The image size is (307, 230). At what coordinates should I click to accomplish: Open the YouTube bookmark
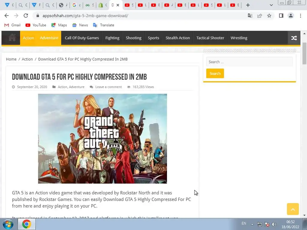tap(36, 25)
